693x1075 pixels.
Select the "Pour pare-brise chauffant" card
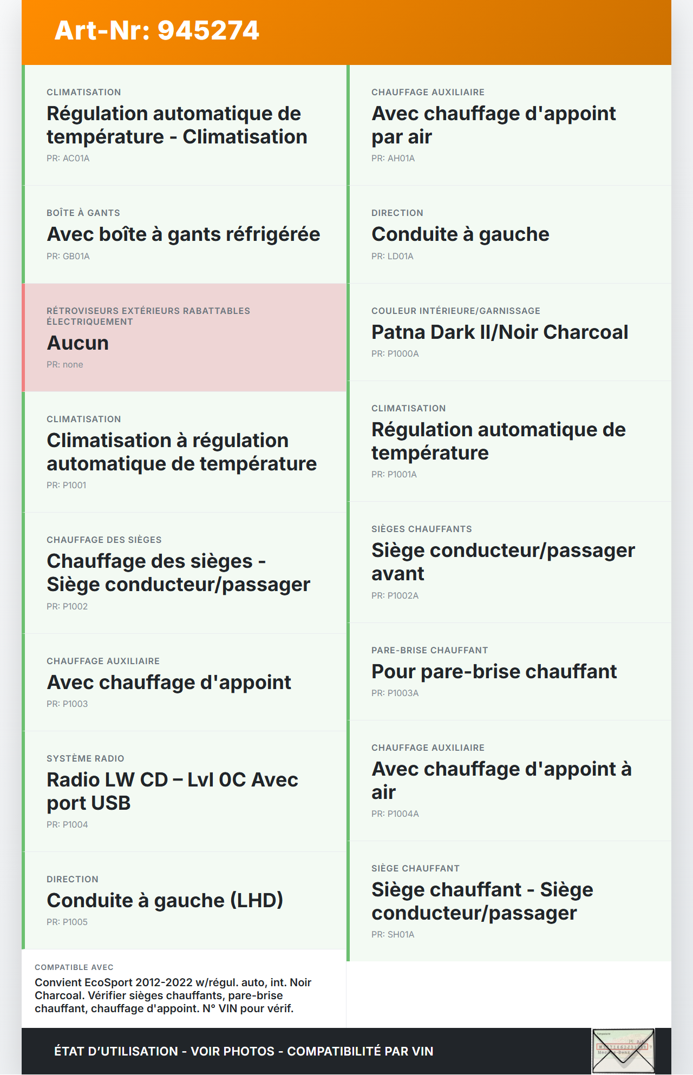point(509,671)
